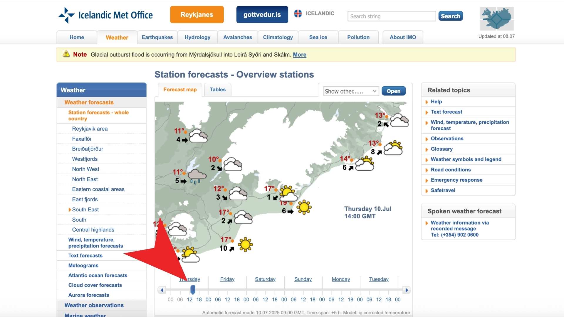This screenshot has width=564, height=317.
Task: Click the warning triangle beside the Note
Action: click(x=66, y=54)
